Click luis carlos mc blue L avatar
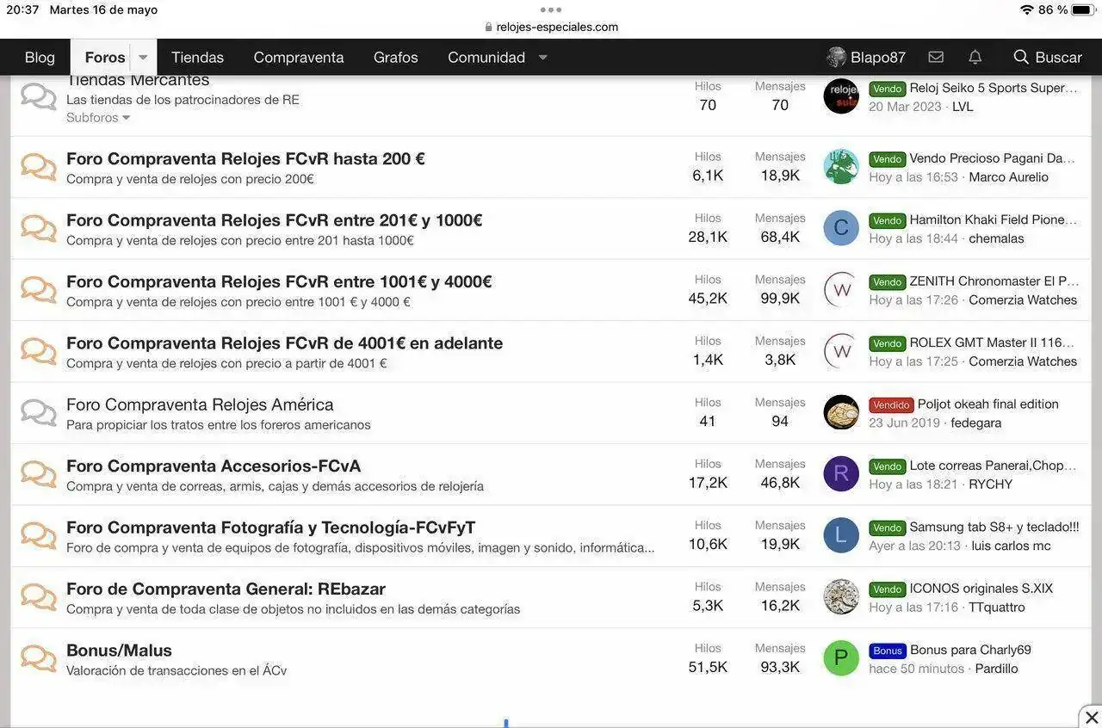1102x728 pixels. (x=841, y=535)
